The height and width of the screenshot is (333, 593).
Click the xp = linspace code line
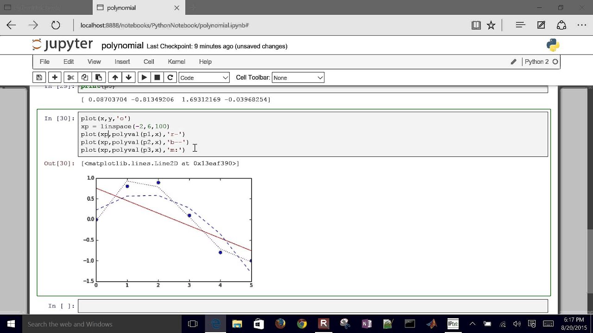coord(125,126)
